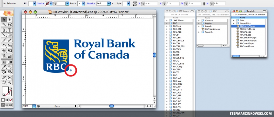Set paint mode to None
The image size is (274, 117).
tap(11, 100)
